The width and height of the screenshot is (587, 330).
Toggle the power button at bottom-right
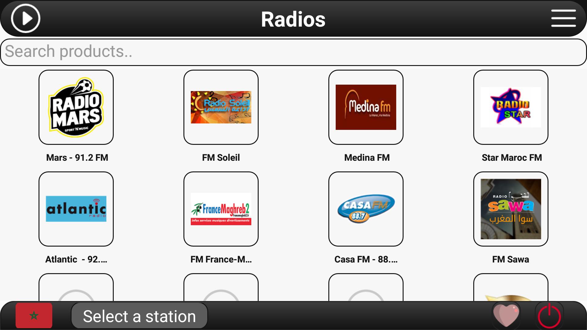click(x=551, y=316)
